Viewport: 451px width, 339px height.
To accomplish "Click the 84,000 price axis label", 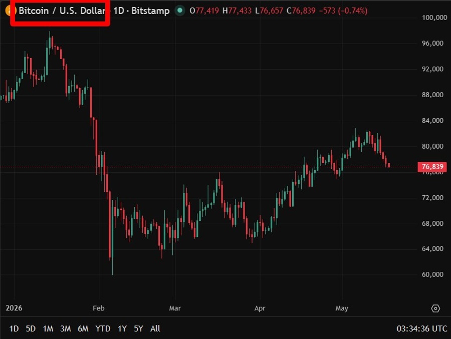I will 432,121.
